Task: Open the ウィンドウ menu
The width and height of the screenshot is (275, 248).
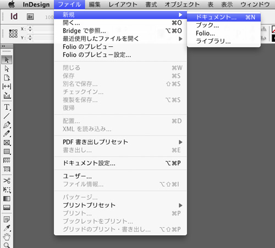Action: (x=255, y=4)
